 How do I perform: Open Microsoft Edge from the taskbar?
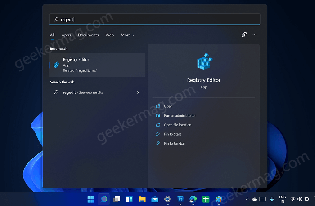point(193,199)
